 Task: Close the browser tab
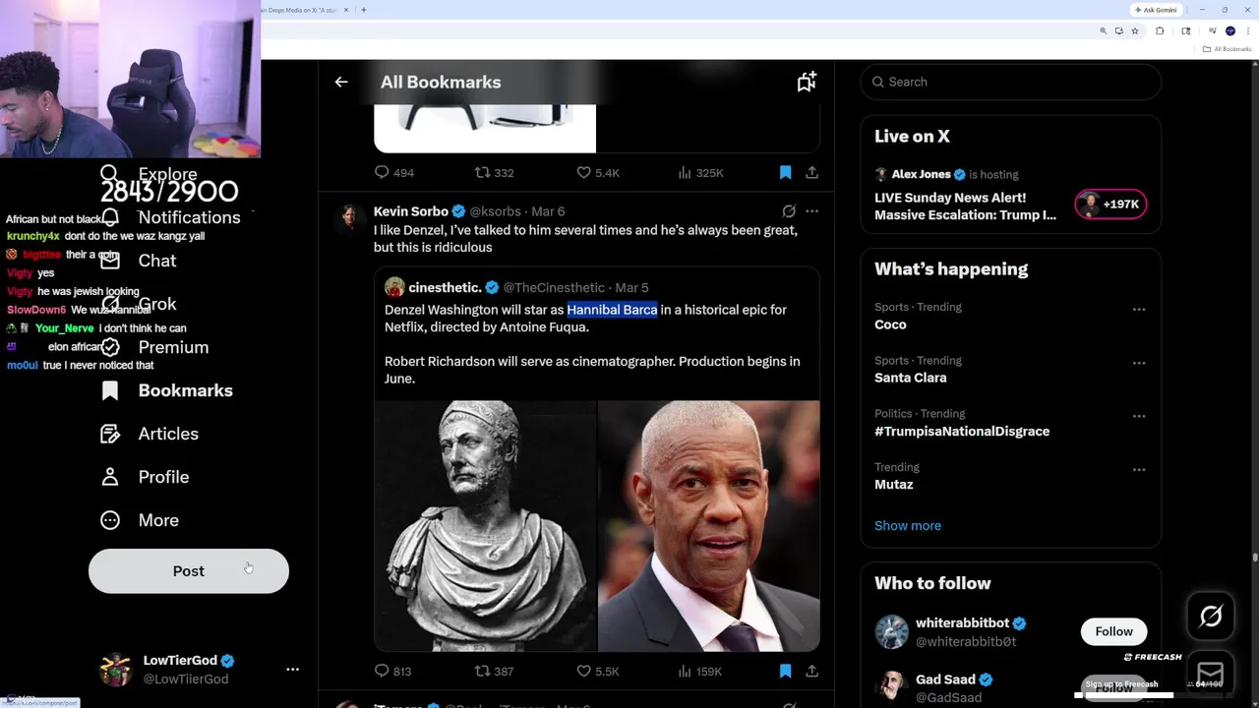click(346, 10)
